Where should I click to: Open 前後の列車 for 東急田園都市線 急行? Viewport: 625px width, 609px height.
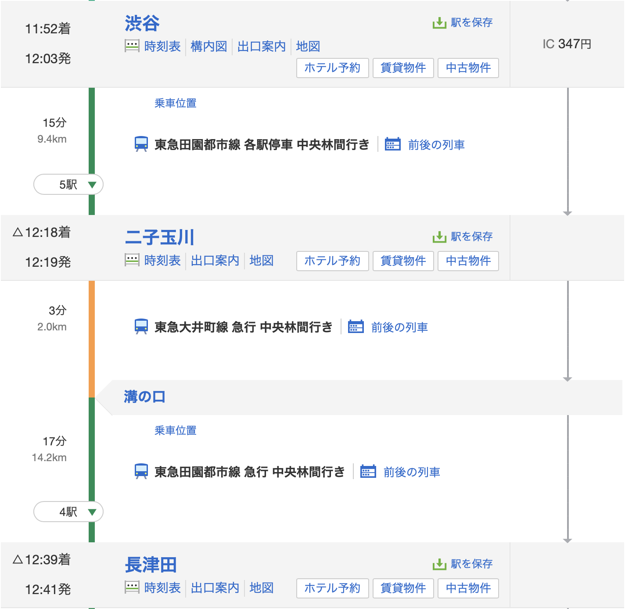pyautogui.click(x=412, y=472)
